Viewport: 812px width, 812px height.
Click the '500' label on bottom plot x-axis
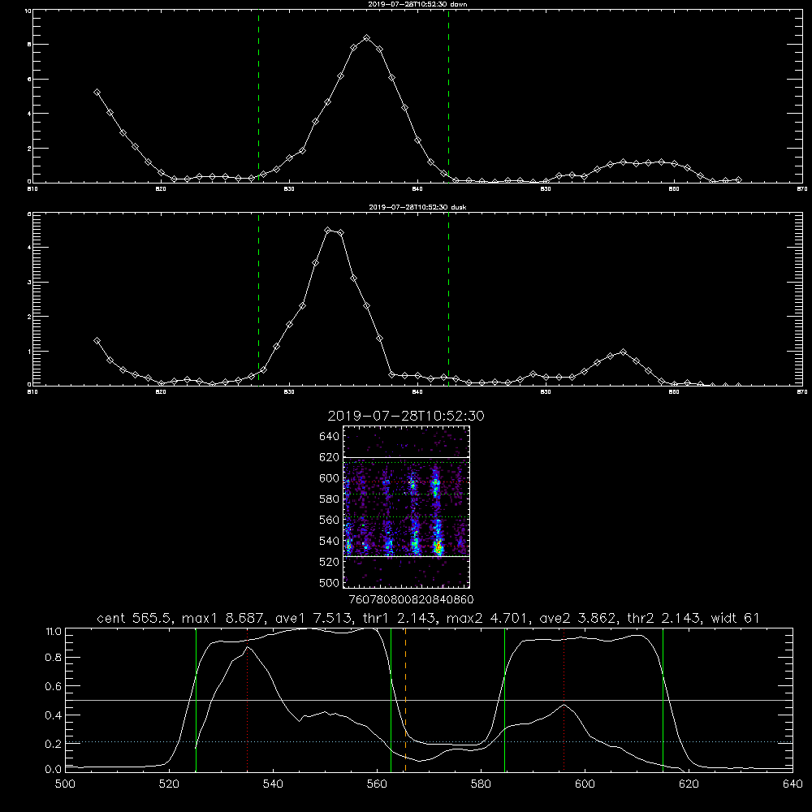click(x=65, y=784)
